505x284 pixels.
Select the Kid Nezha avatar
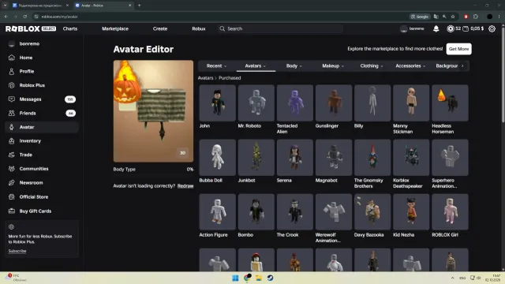coord(411,212)
